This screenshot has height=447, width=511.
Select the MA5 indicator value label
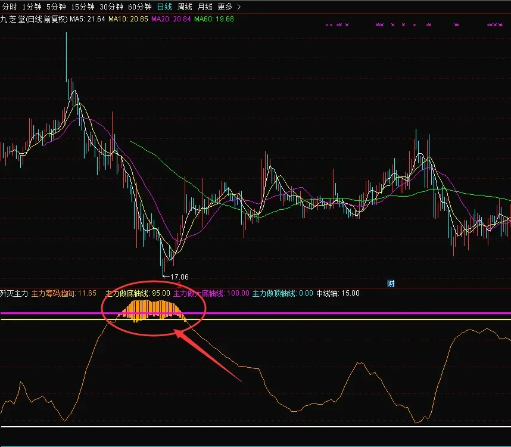coord(88,19)
